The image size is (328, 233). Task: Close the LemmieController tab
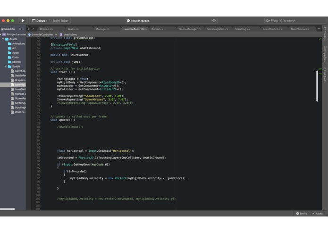pos(146,29)
